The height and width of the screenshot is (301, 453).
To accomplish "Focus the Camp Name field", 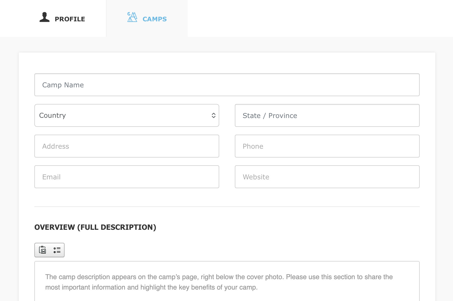I will click(x=227, y=85).
